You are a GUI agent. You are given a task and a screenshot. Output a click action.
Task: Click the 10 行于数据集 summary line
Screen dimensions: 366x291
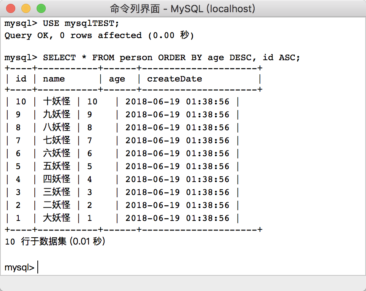pos(55,241)
